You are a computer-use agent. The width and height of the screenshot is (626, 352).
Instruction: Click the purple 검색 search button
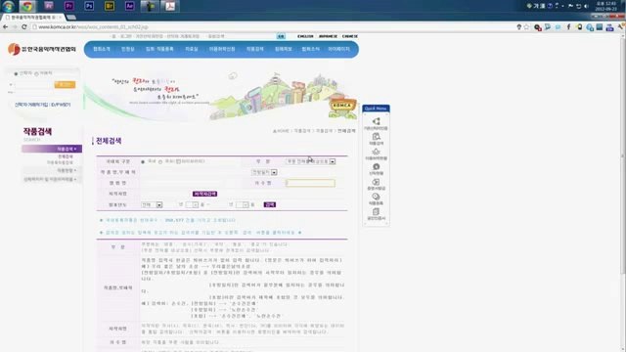click(x=270, y=204)
